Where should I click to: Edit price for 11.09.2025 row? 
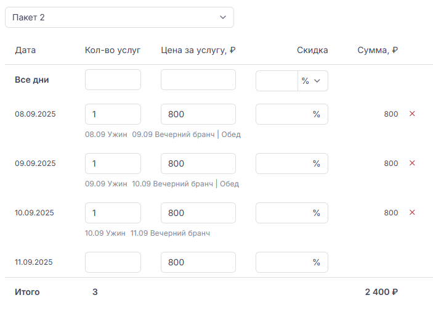(x=198, y=262)
